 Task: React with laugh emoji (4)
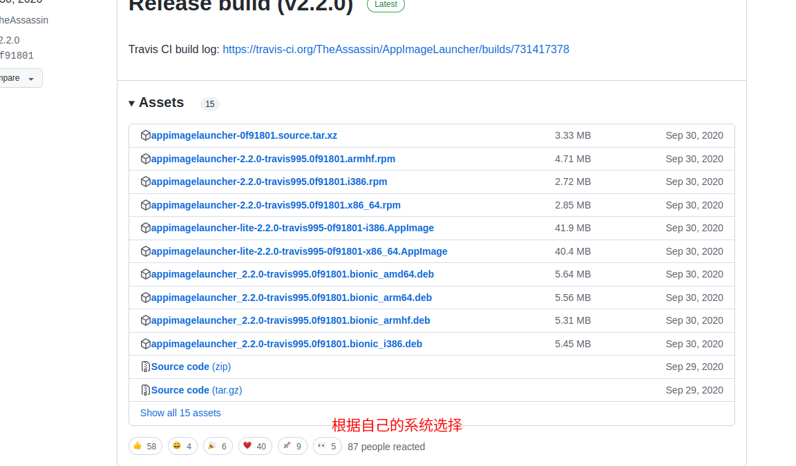(x=182, y=446)
